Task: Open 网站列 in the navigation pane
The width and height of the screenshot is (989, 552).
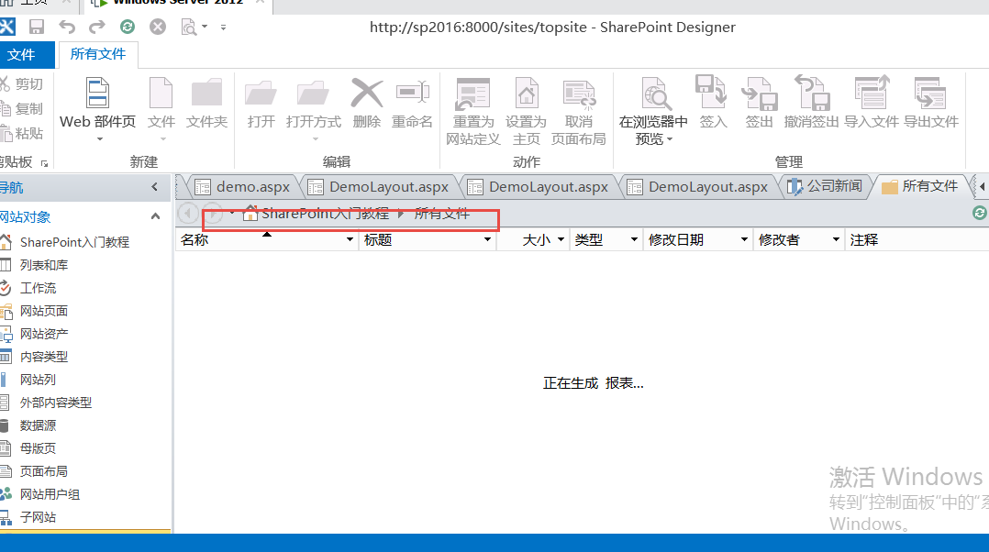Action: [x=38, y=380]
